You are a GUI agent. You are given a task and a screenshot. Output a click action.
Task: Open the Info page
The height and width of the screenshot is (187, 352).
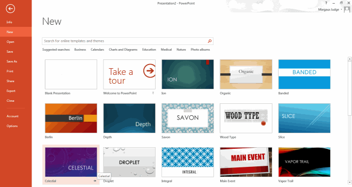[9, 22]
